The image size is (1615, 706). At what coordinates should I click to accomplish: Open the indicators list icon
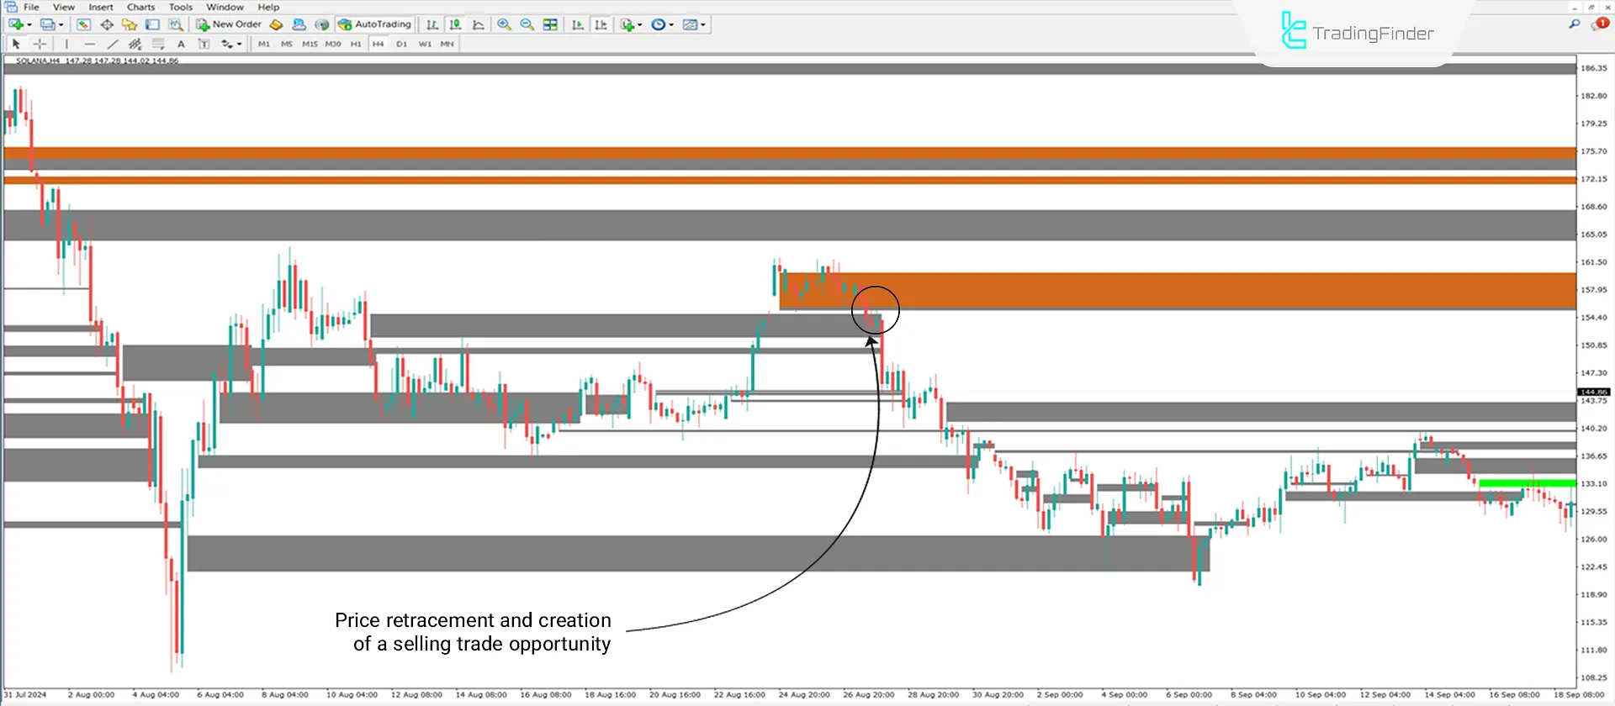tap(627, 24)
